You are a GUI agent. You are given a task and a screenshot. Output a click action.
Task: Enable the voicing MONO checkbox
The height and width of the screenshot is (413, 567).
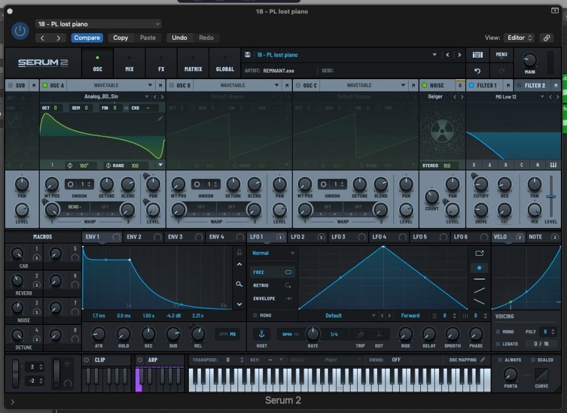(498, 332)
